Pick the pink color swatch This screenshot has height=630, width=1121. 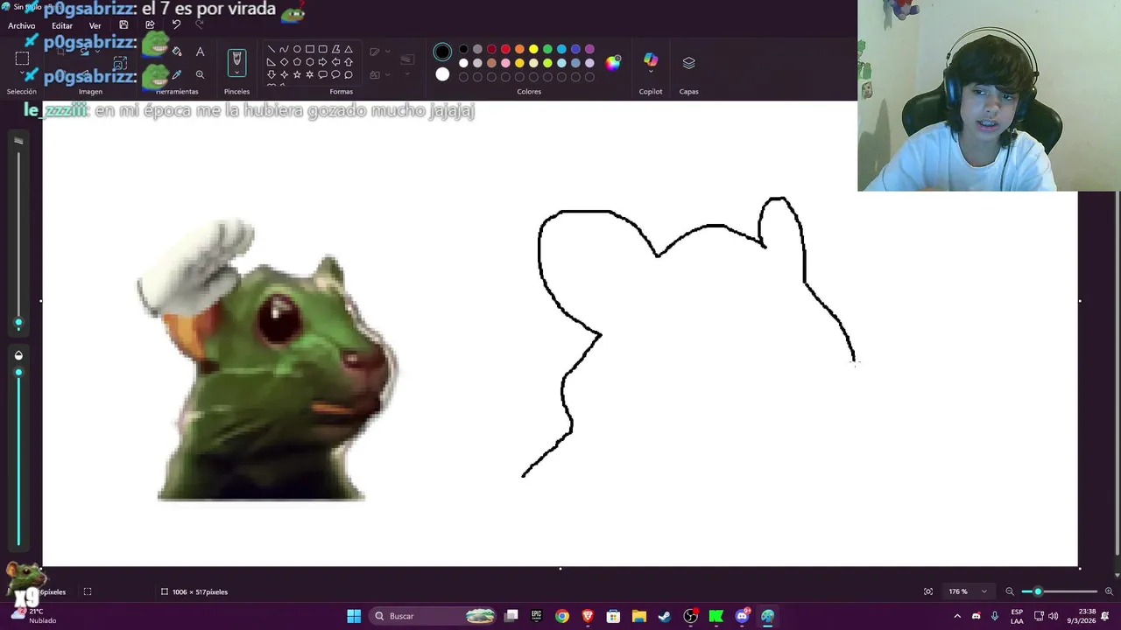point(505,63)
